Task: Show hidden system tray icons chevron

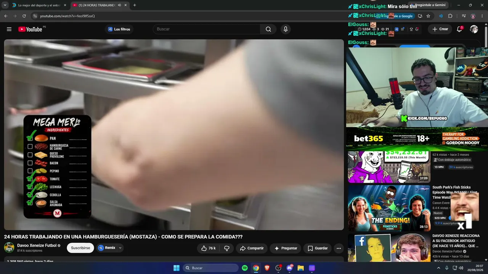Action: [x=438, y=268]
